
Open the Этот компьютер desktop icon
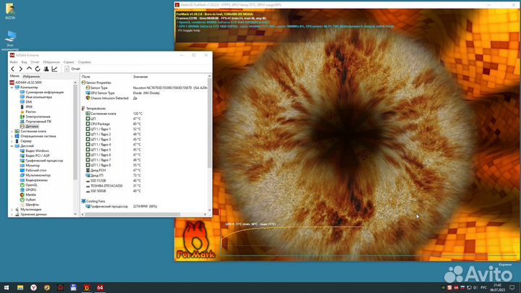pos(10,41)
